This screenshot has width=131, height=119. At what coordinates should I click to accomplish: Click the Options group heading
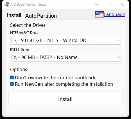coord(19,69)
